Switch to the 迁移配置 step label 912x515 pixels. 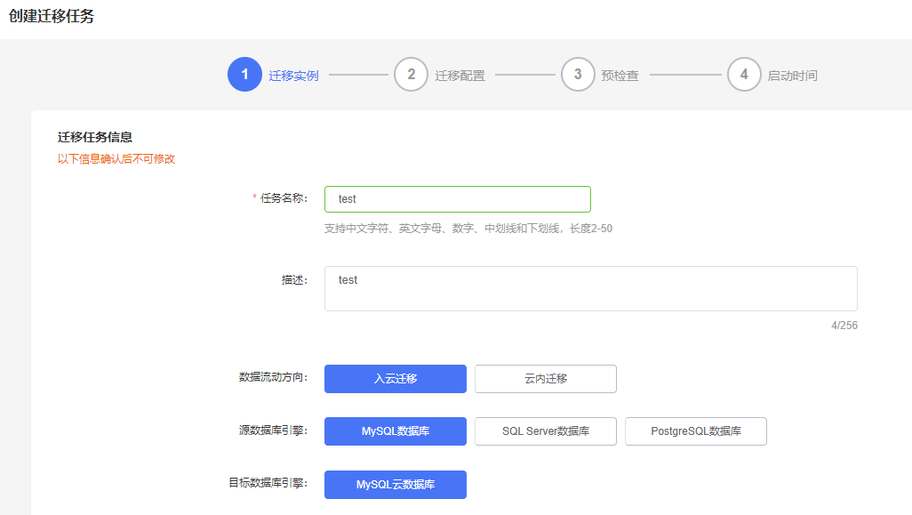pyautogui.click(x=460, y=76)
